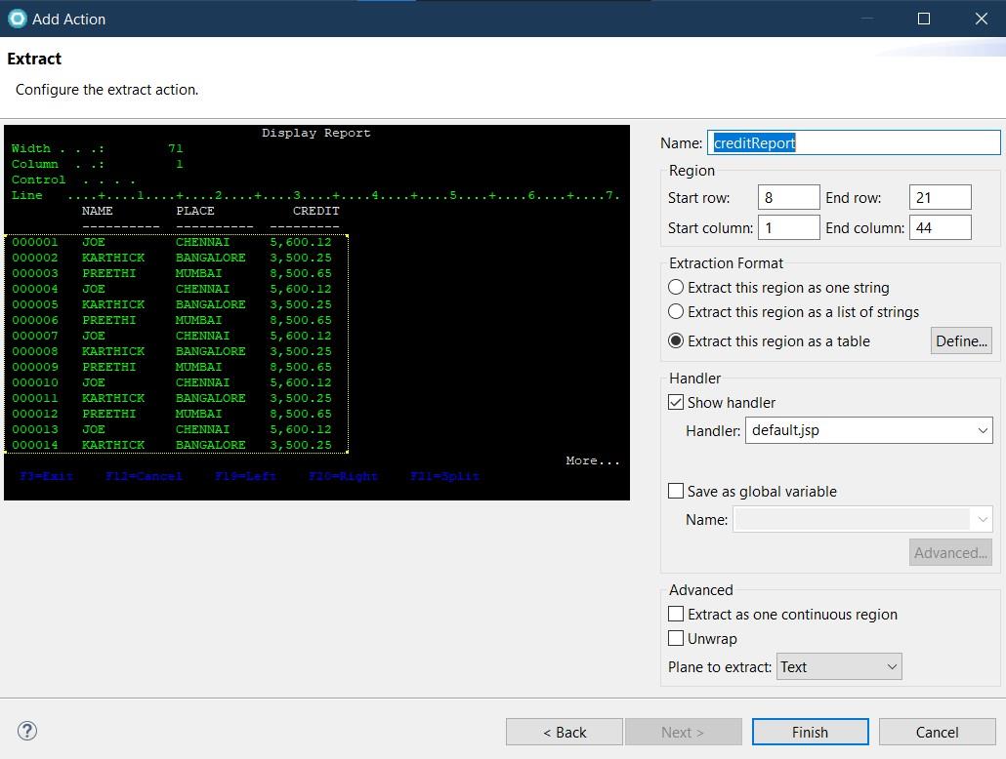Enable Save as global variable
The image size is (1006, 759).
pyautogui.click(x=676, y=491)
